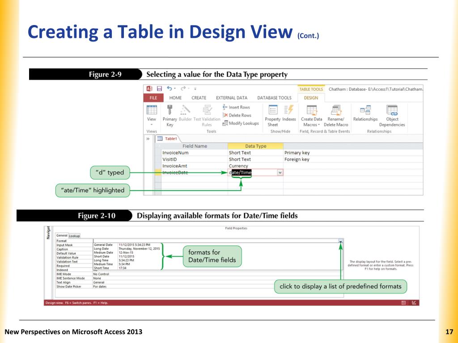Click Object Dependencies icon
This screenshot has width=458, height=343.
(x=392, y=110)
